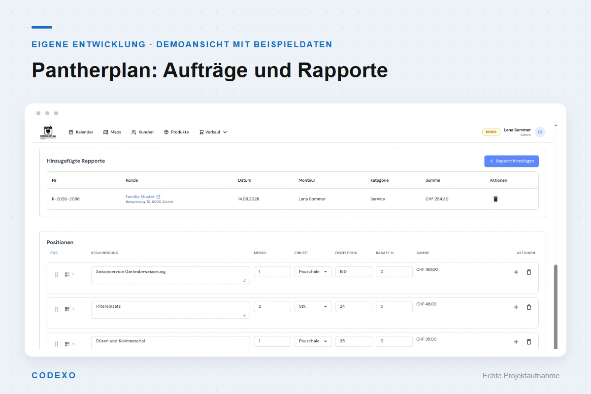Select the position total CHF 48.00

pyautogui.click(x=427, y=304)
